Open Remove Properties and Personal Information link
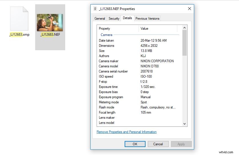Viewport: 239px width, 155px height. click(x=127, y=132)
